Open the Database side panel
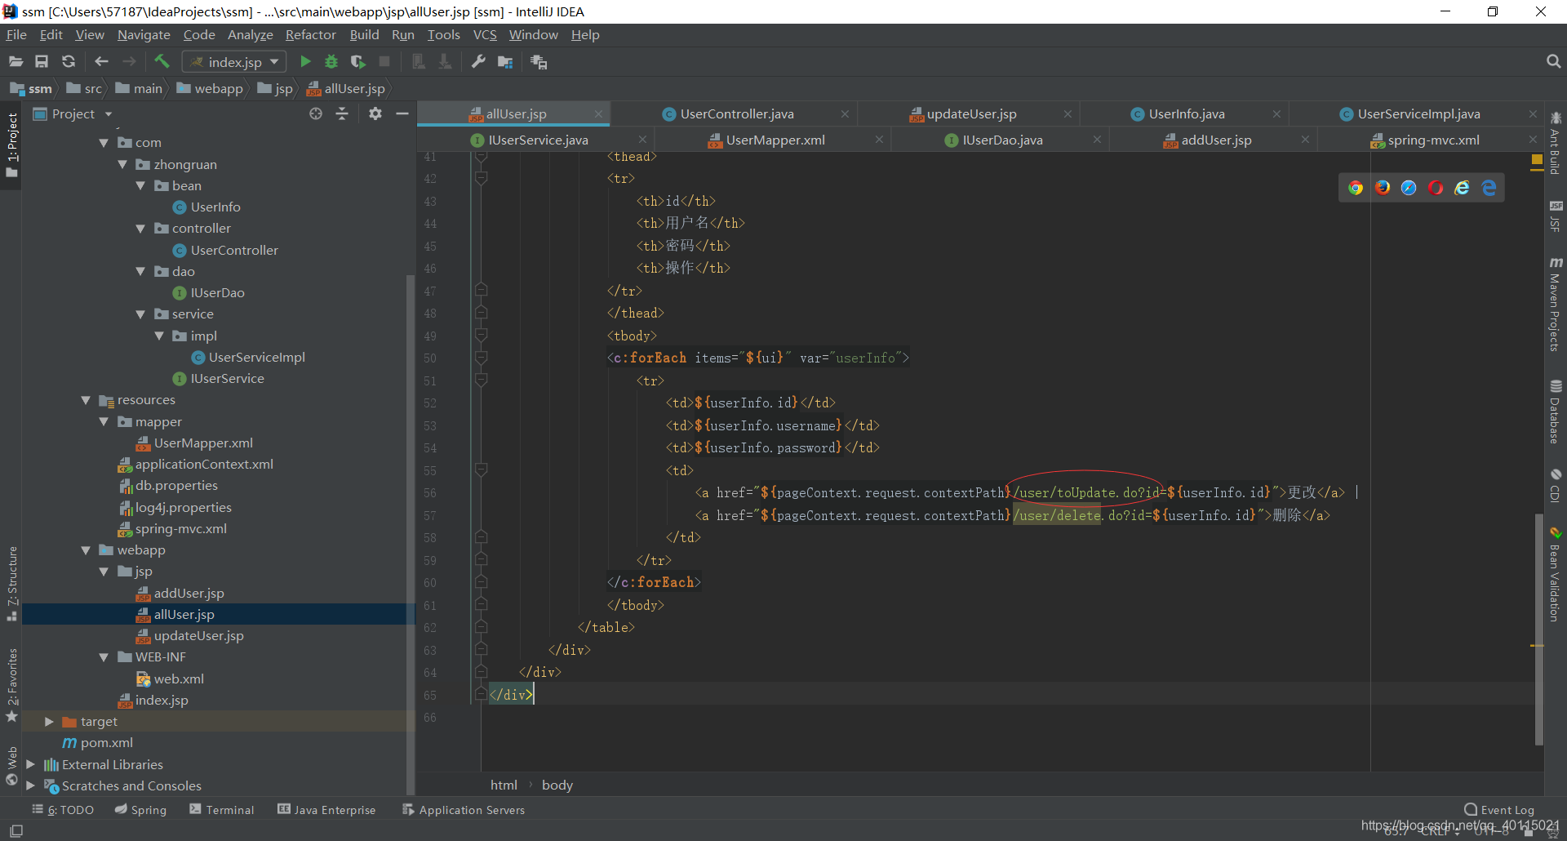Image resolution: width=1567 pixels, height=841 pixels. pyautogui.click(x=1556, y=412)
